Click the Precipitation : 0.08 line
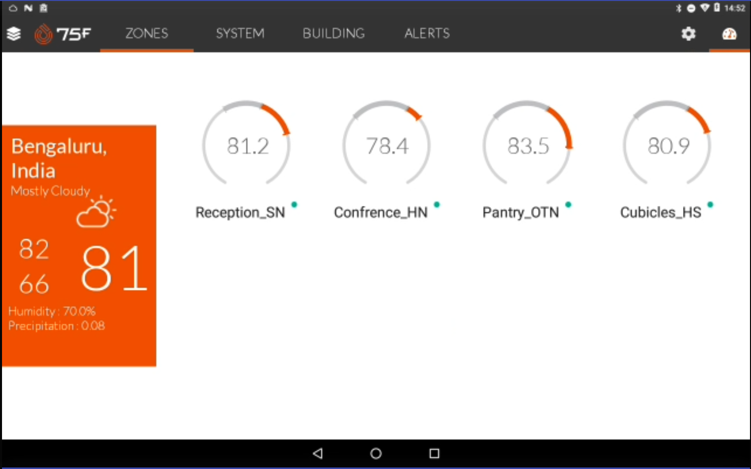Screen dimensions: 751x469 (x=56, y=326)
